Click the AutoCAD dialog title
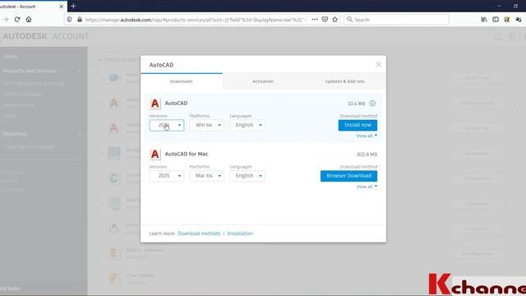The image size is (526, 296). [161, 65]
